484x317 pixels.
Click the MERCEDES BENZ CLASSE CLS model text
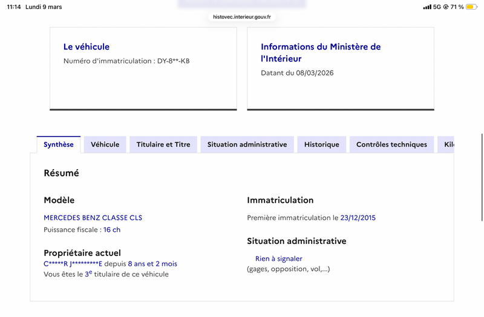coord(93,218)
